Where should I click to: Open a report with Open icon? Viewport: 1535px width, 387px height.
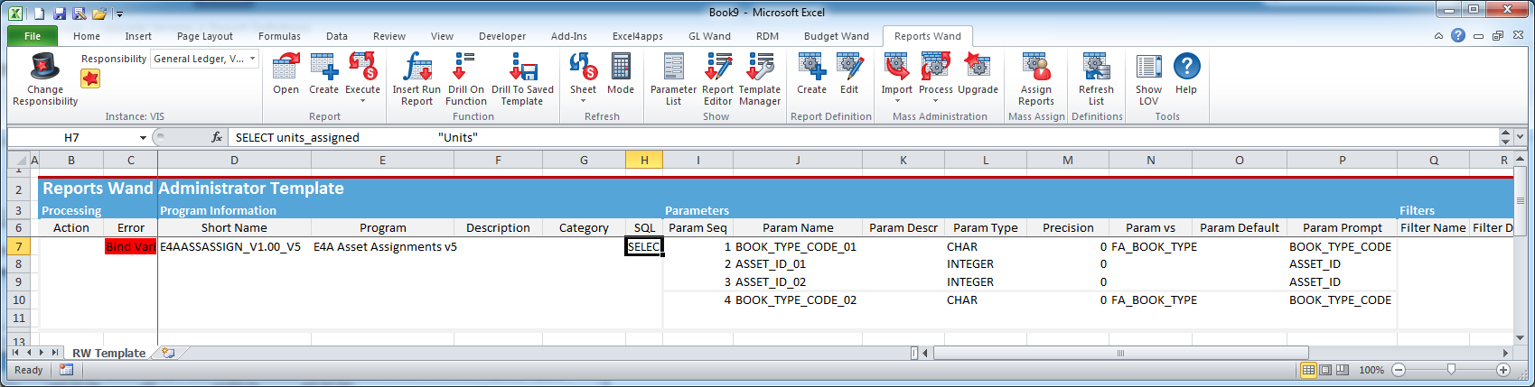click(x=285, y=68)
